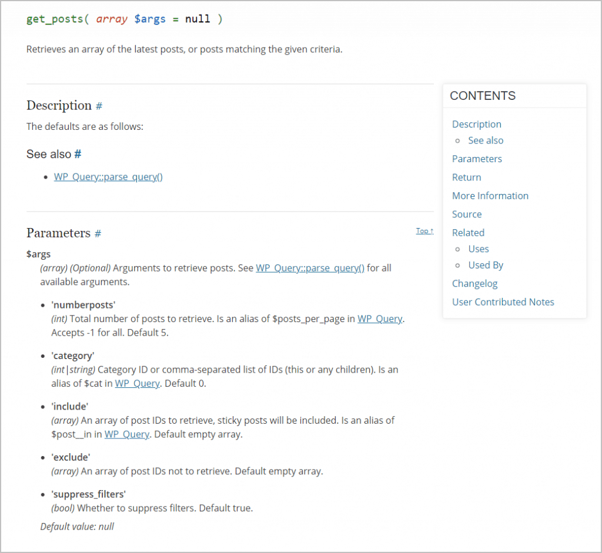Click the CONTENTS panel heading
Image resolution: width=602 pixels, height=553 pixels.
tap(483, 96)
